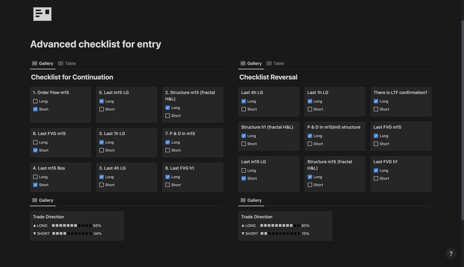The height and width of the screenshot is (267, 464).
Task: Uncheck Long under Last 4h LG
Action: pos(244,101)
